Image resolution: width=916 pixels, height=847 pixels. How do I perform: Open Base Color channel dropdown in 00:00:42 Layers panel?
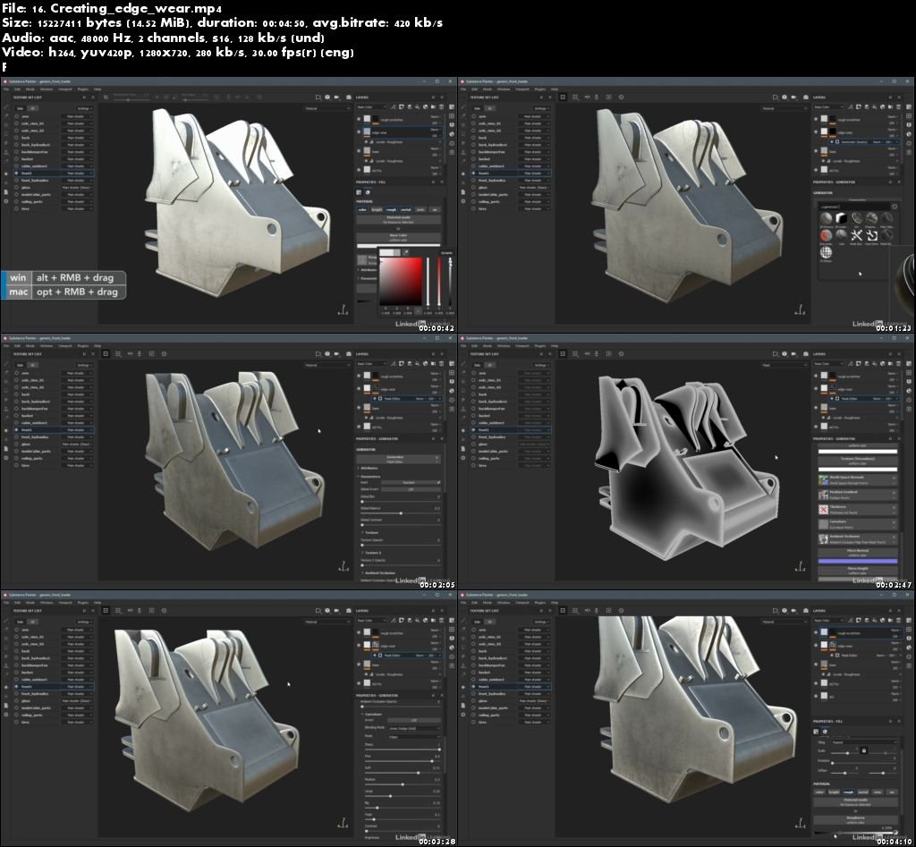(x=372, y=107)
